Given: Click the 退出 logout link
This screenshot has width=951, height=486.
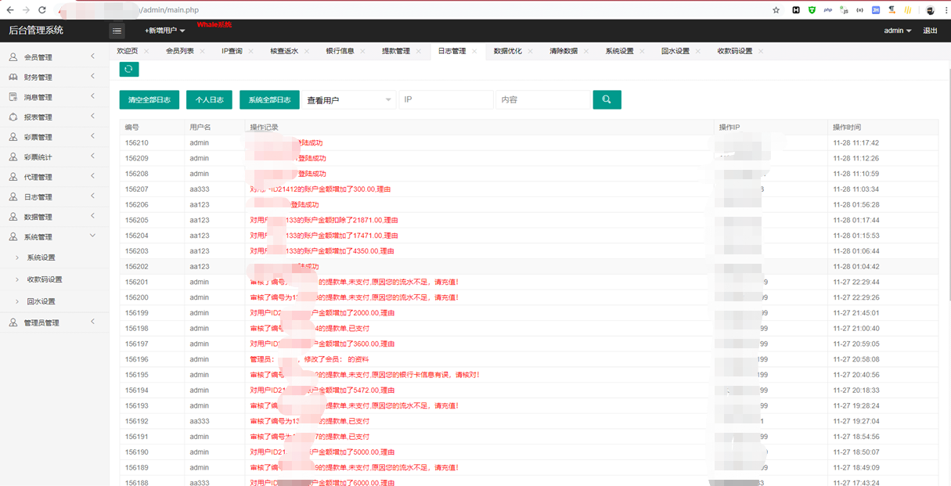Looking at the screenshot, I should 930,31.
